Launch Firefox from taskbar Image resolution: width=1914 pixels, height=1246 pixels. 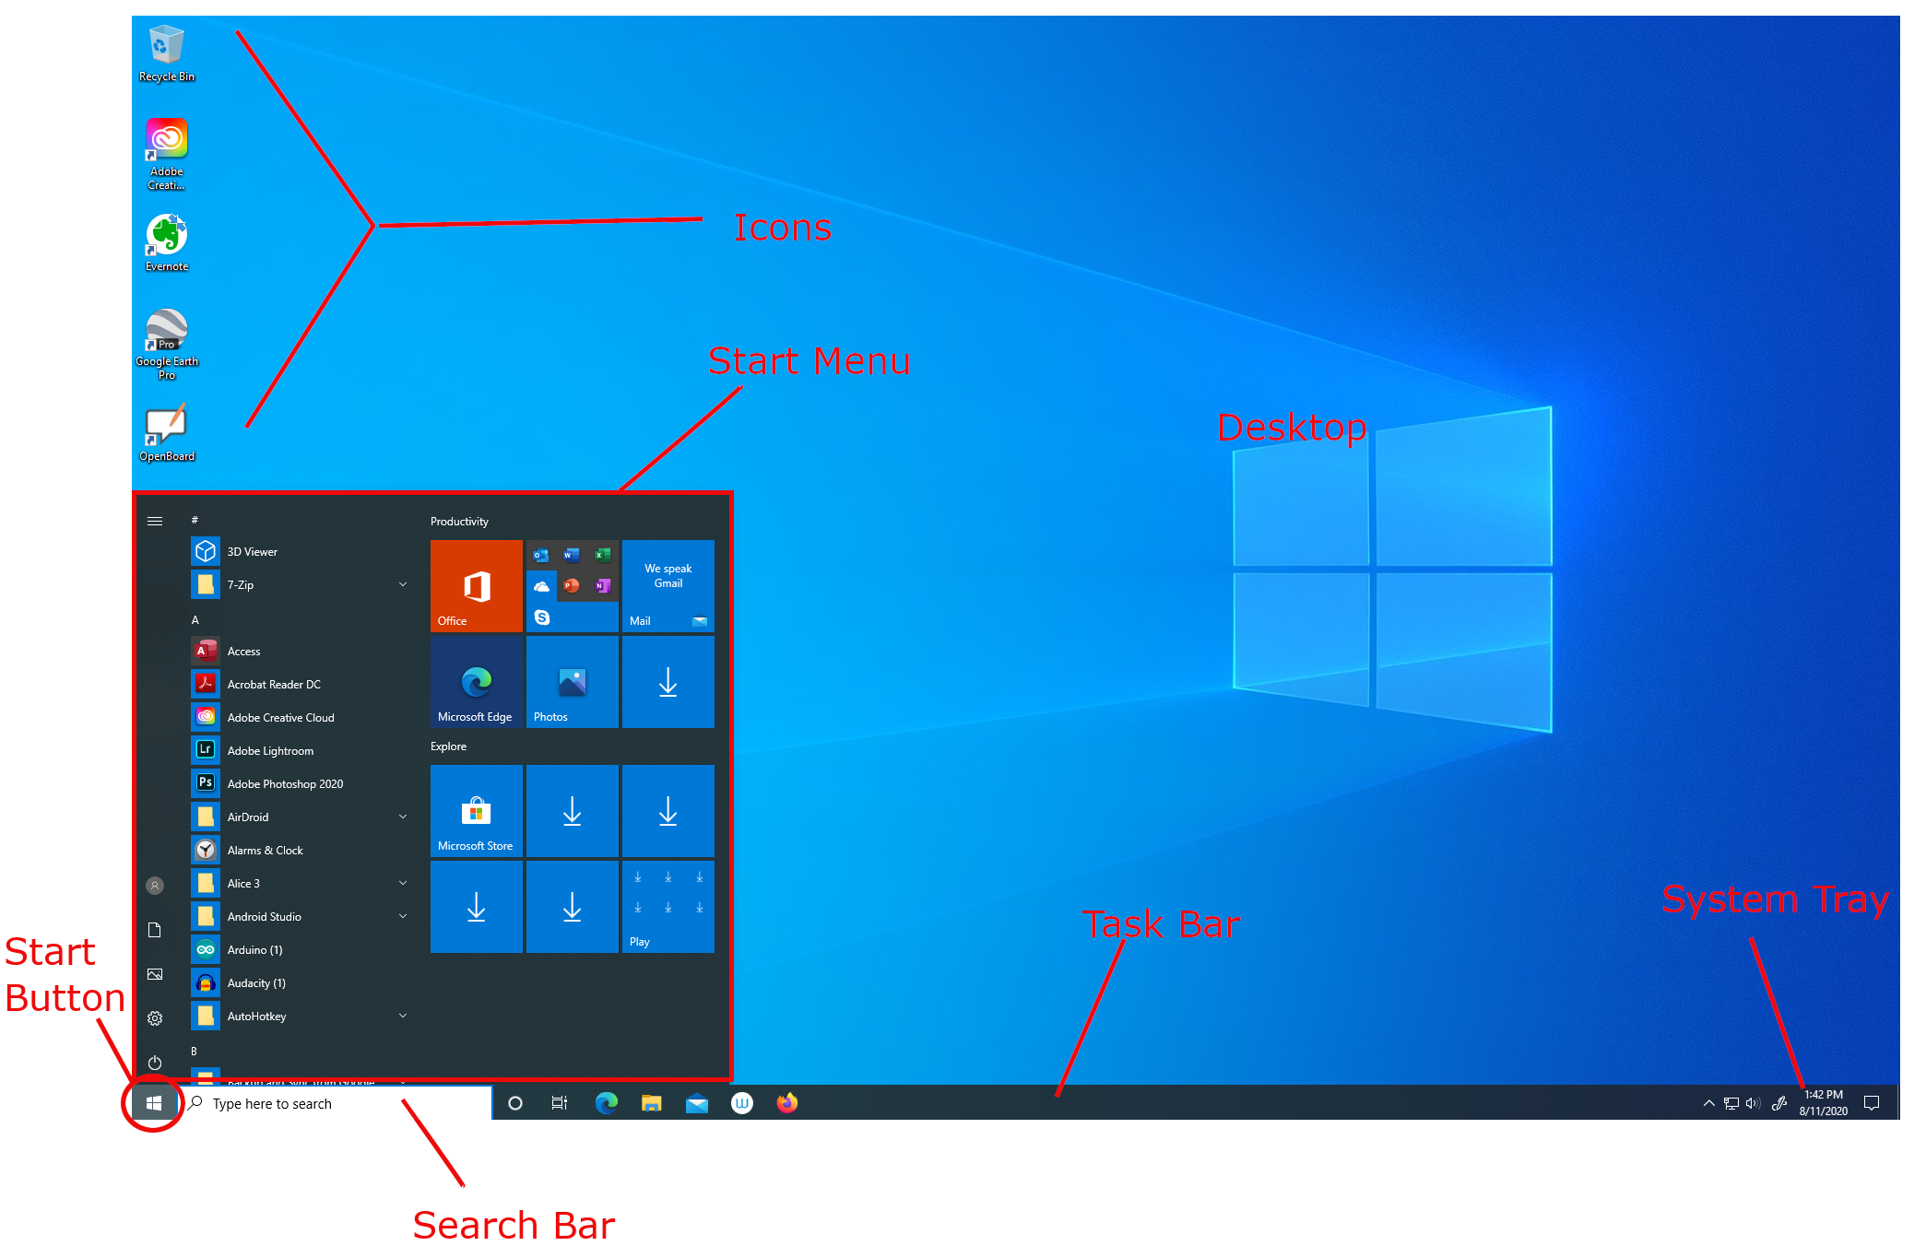(x=792, y=1101)
